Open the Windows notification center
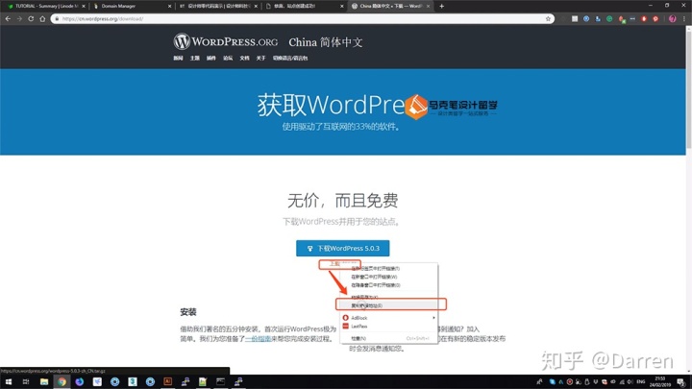The height and width of the screenshot is (389, 692). (681, 381)
